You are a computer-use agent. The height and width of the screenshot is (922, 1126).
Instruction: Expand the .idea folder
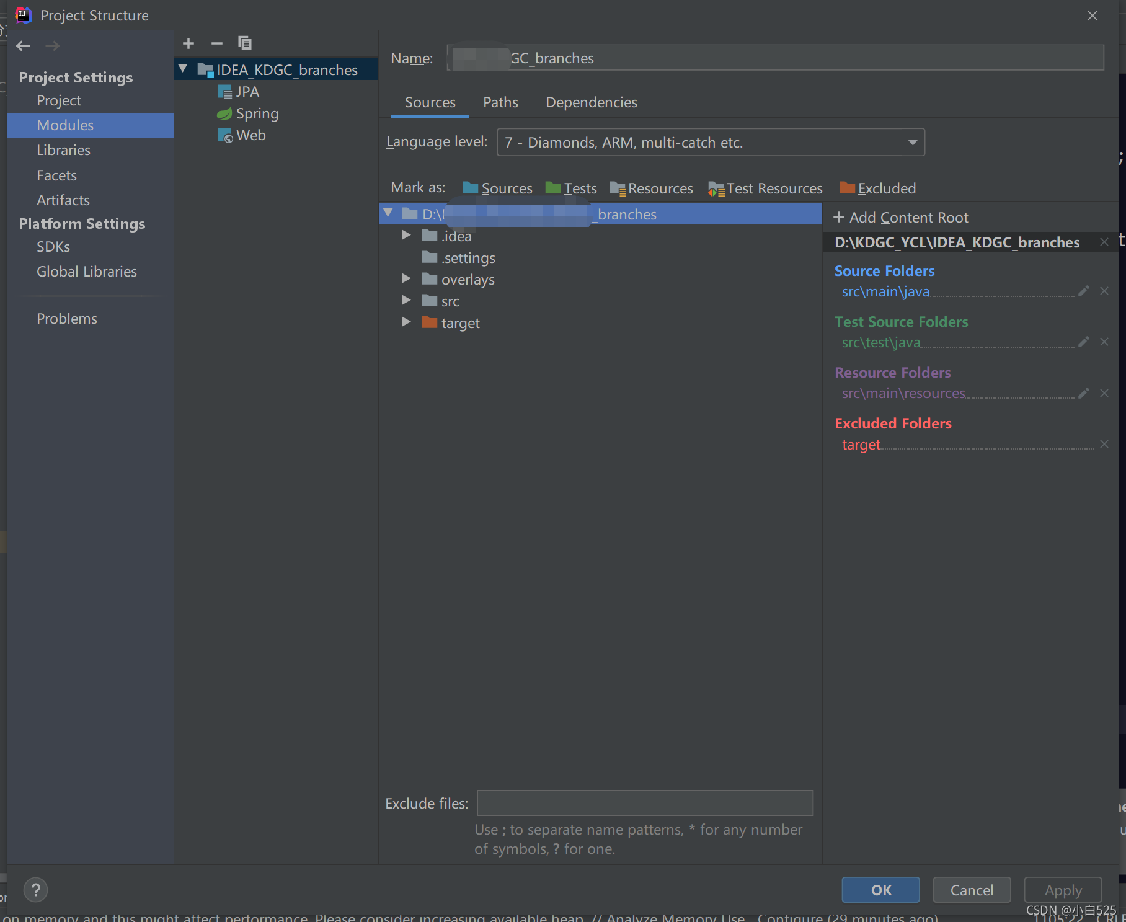[406, 235]
